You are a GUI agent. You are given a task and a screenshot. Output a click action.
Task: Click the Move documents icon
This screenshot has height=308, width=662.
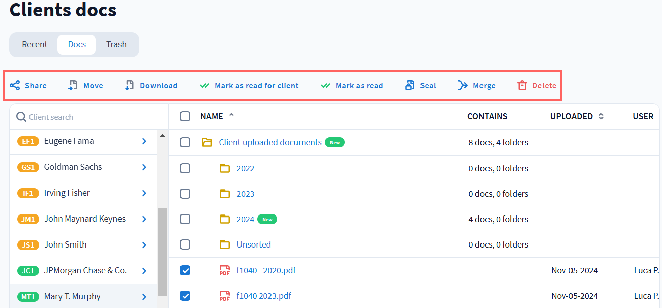73,86
